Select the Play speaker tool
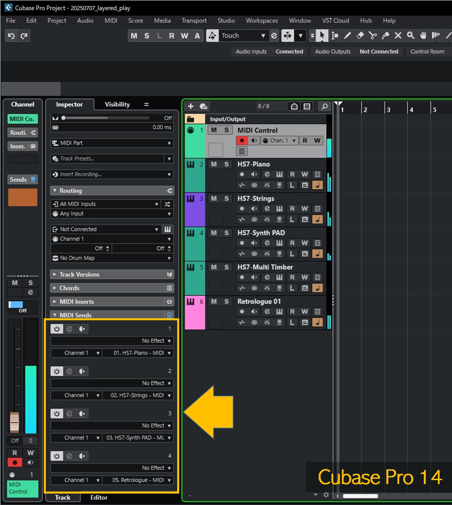Screen dimensions: 452x505 tap(435, 35)
